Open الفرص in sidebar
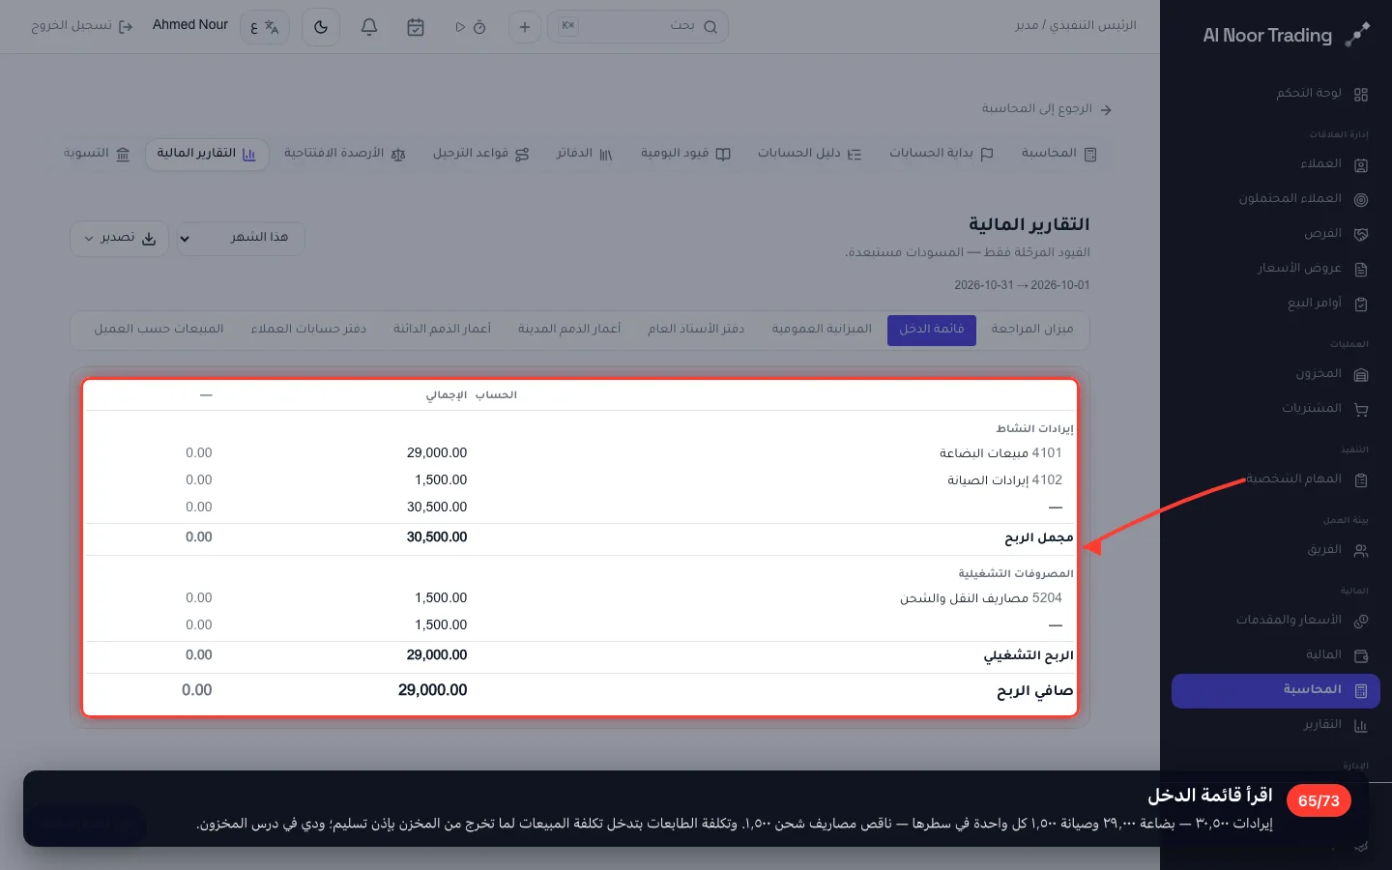The width and height of the screenshot is (1392, 870). click(1276, 234)
